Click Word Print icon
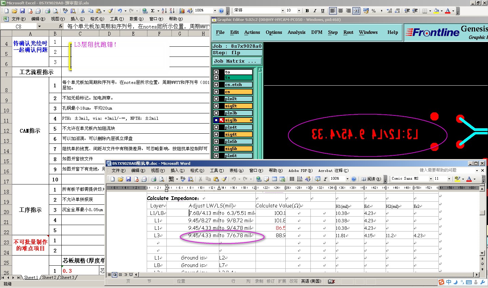488x288 pixels. point(154,179)
